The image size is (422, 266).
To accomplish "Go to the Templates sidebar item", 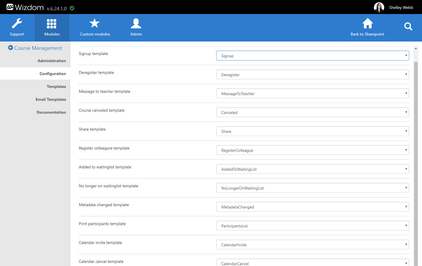I will click(56, 86).
